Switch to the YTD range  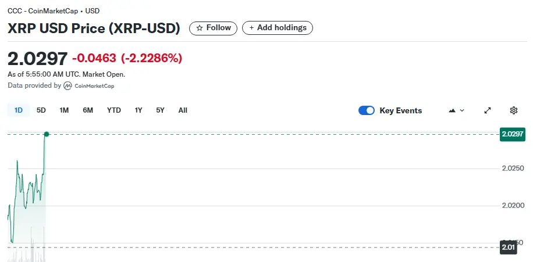coord(114,110)
